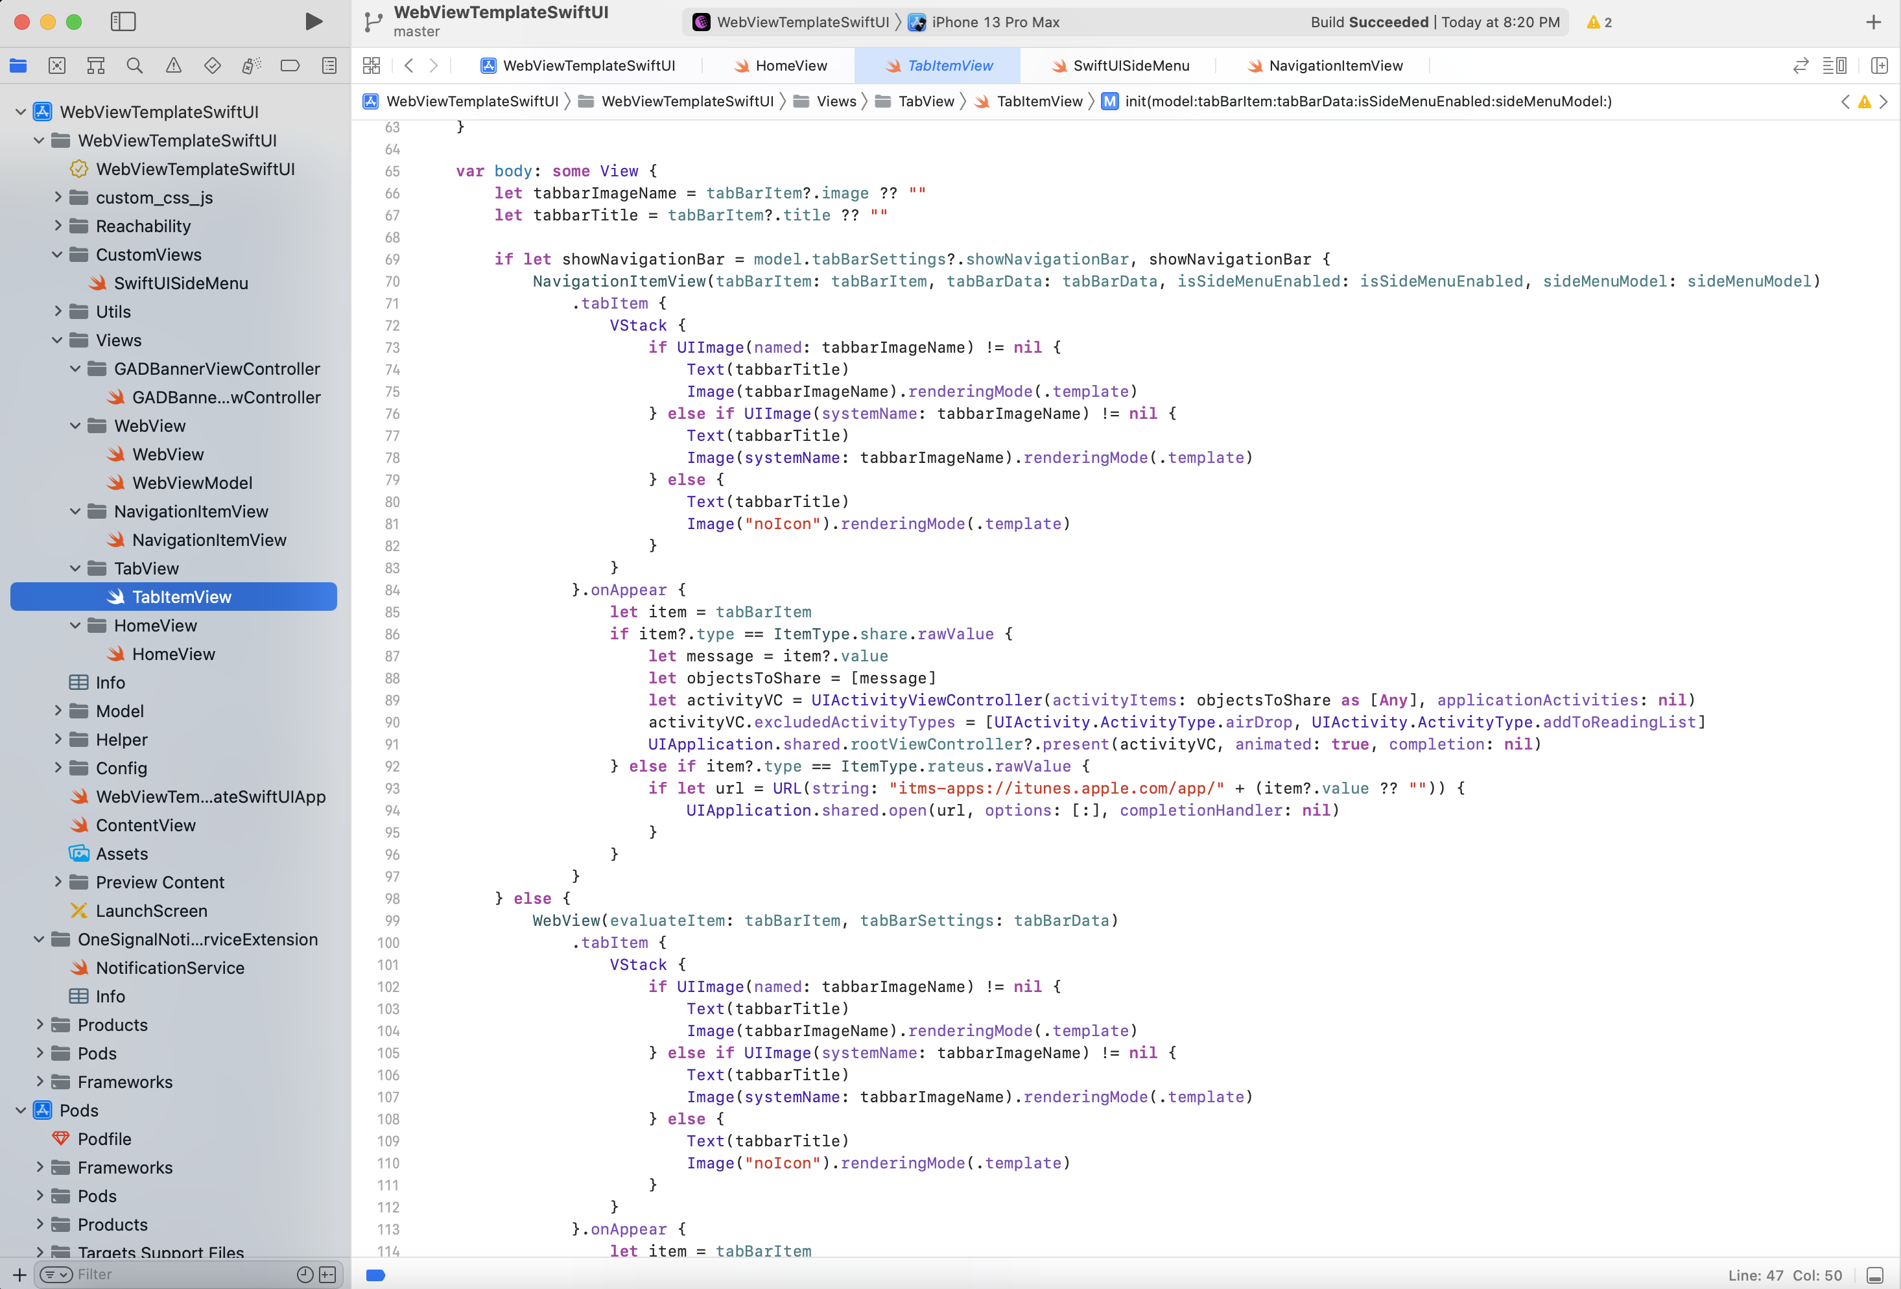
Task: Collapse the WebViewTemplateSwiftUI project root
Action: coord(21,112)
